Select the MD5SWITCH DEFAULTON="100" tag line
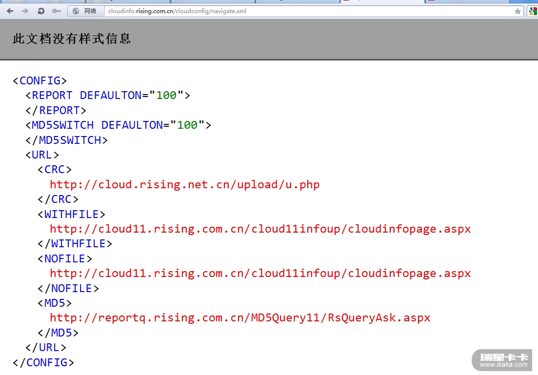The image size is (538, 375). pyautogui.click(x=119, y=125)
